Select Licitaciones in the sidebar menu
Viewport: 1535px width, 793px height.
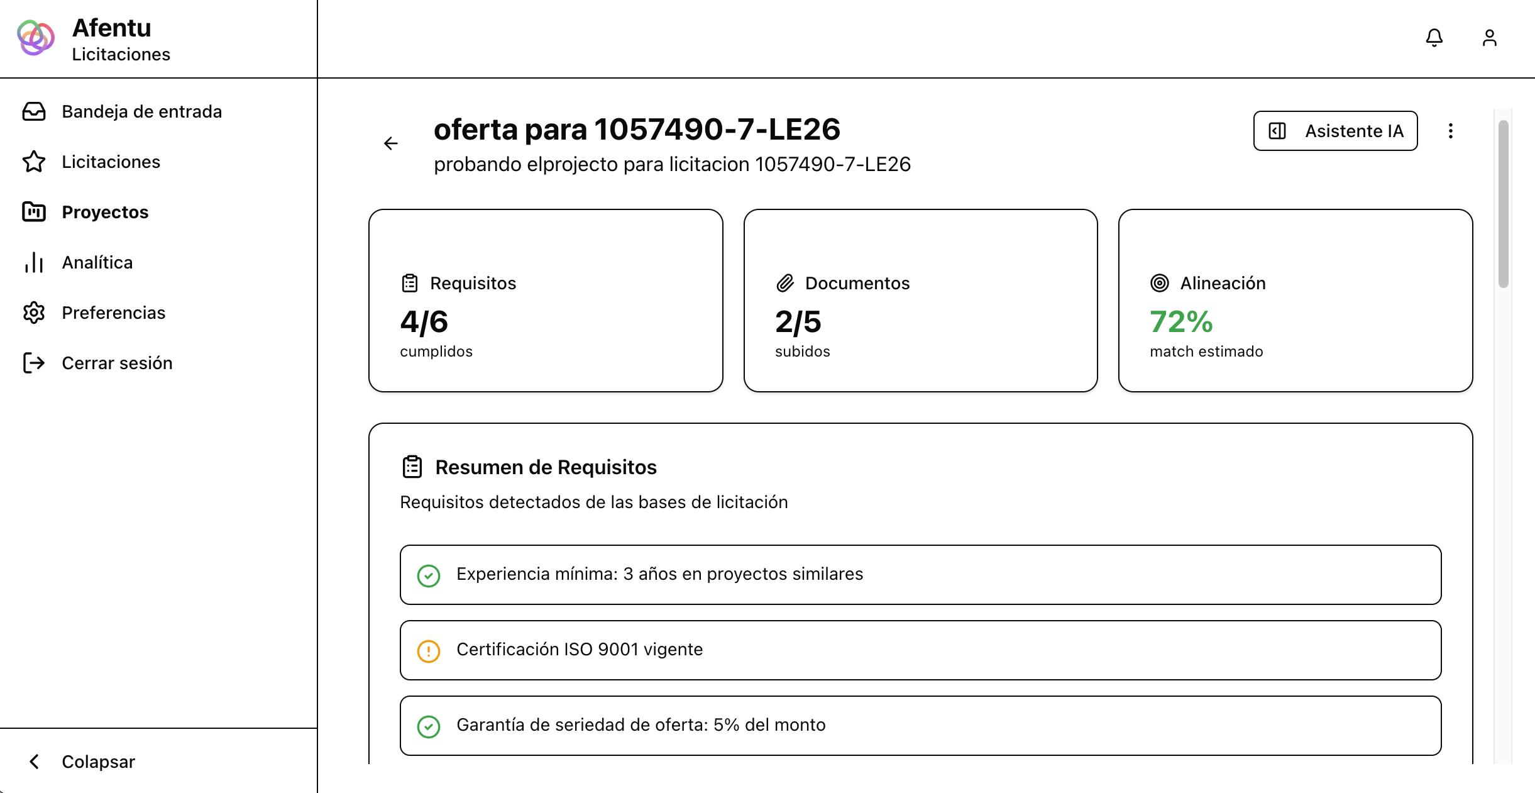[111, 162]
